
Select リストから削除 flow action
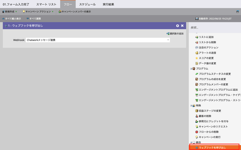pos(206,42)
